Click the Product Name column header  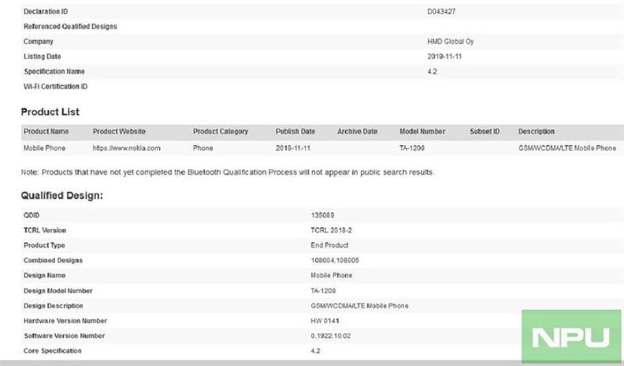click(x=46, y=131)
